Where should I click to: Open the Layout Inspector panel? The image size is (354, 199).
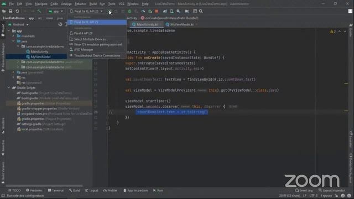point(332,190)
